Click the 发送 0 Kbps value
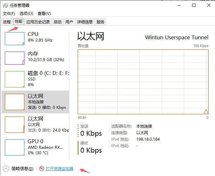The height and width of the screenshot is (176, 215). click(91, 133)
